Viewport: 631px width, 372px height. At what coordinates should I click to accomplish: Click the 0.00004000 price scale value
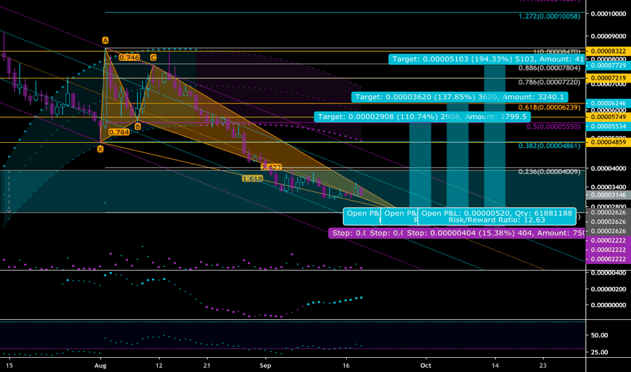click(609, 168)
